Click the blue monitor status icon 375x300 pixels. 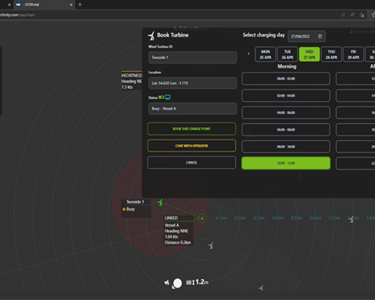point(168,97)
